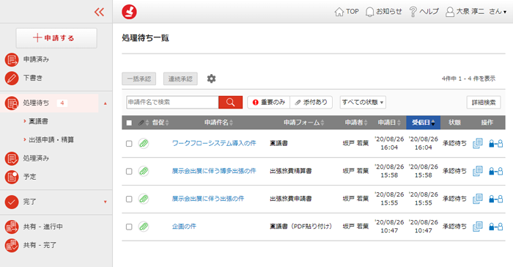Toggle the select-all header checkbox
This screenshot has height=267, width=513.
(x=129, y=122)
